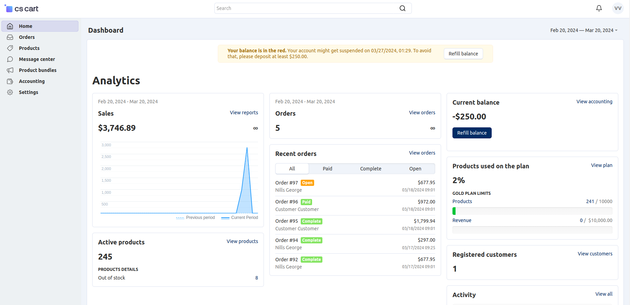Screen dimensions: 630x305
Task: Click the Products tag icon
Action: click(10, 48)
